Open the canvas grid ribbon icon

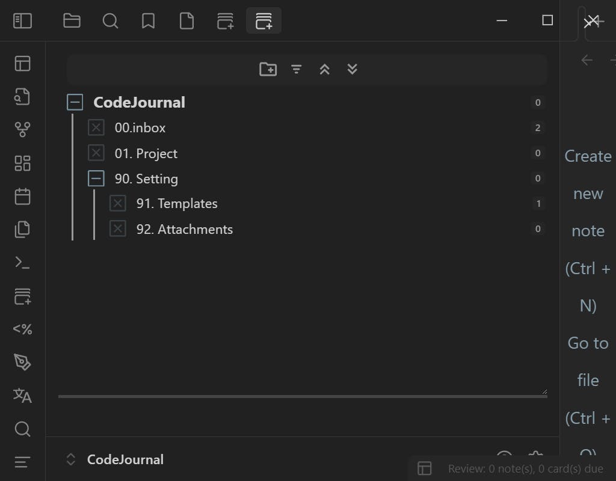[22, 163]
